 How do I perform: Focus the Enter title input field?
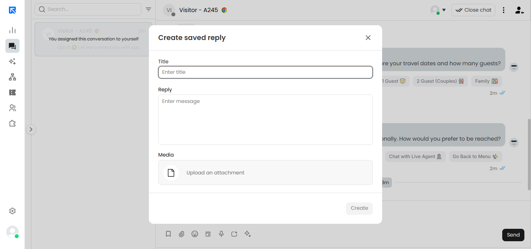[x=265, y=72]
